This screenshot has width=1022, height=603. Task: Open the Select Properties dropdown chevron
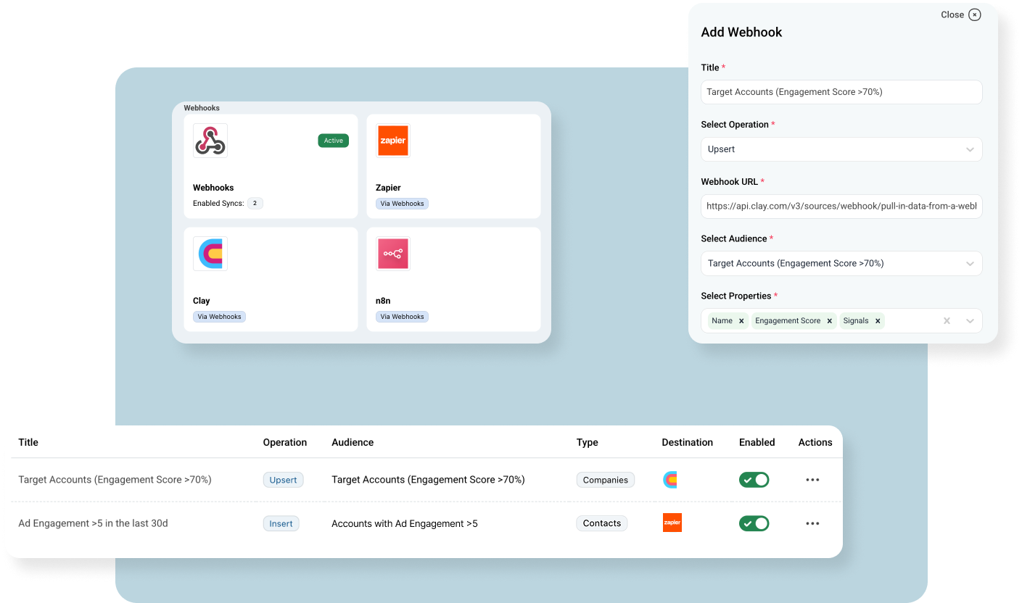coord(971,321)
